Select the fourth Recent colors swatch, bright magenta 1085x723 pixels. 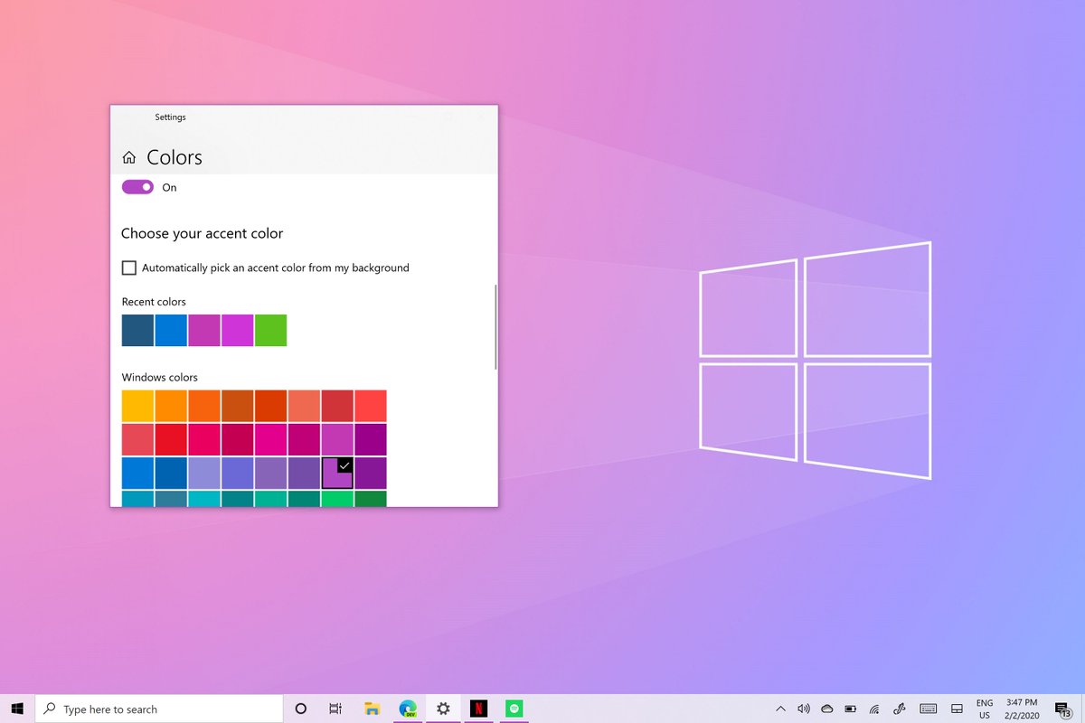click(238, 330)
